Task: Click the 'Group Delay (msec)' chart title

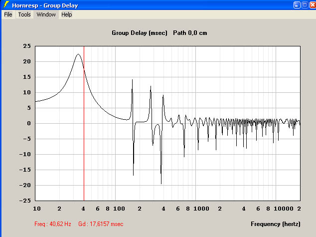Action: [140, 33]
